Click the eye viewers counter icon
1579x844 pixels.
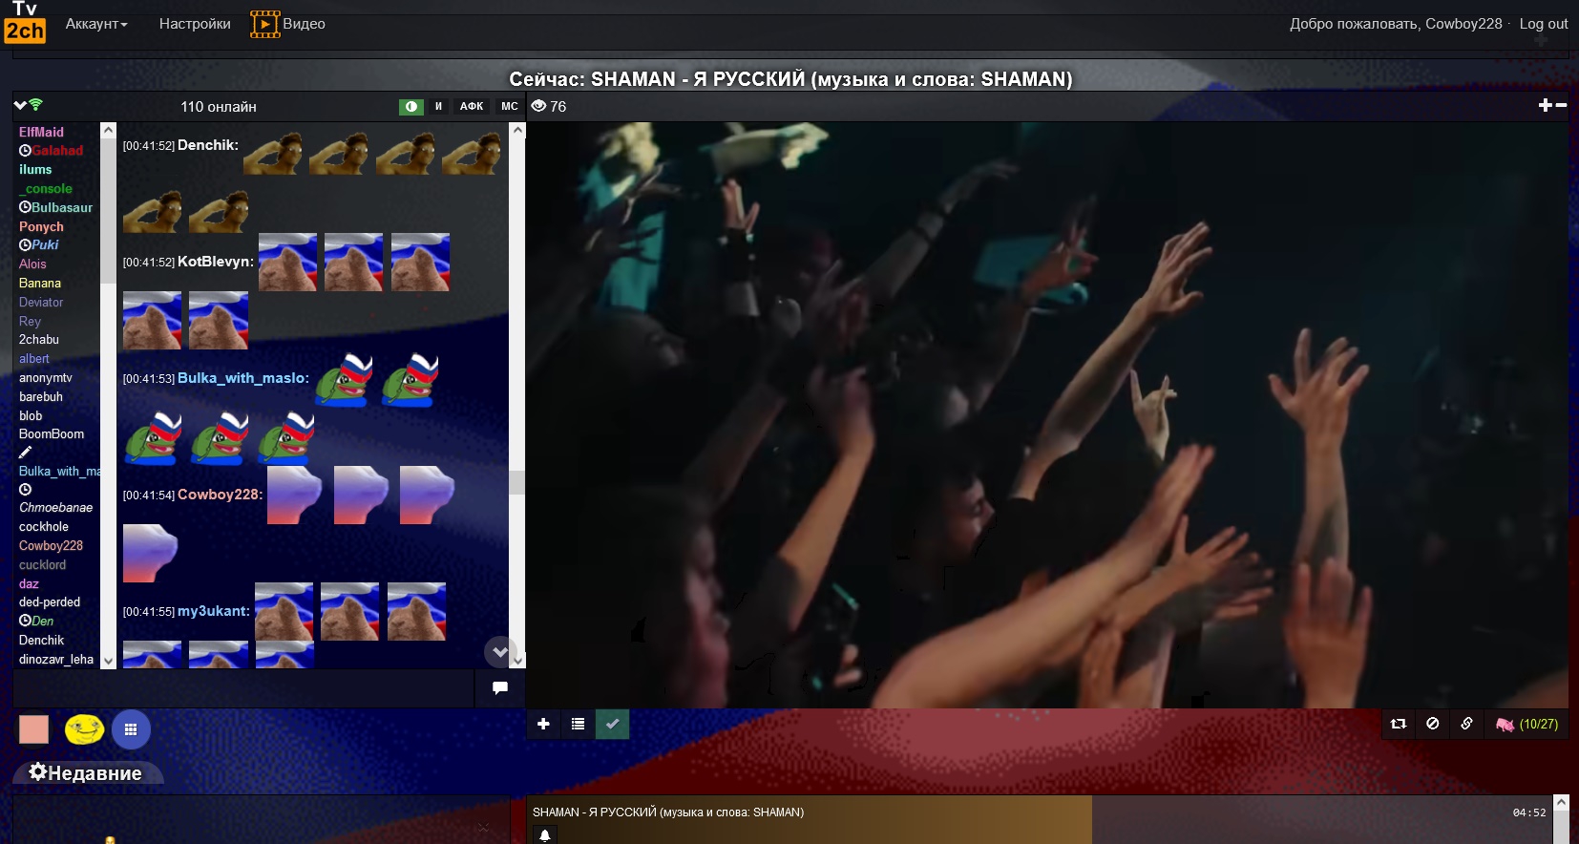(538, 106)
